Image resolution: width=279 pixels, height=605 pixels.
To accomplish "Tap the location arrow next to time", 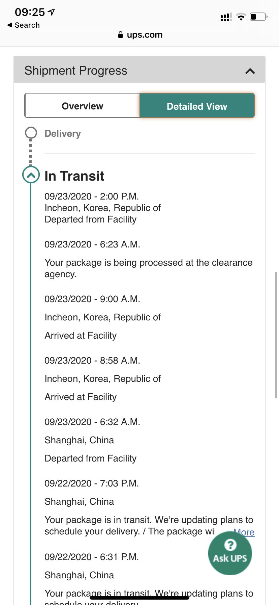I will tap(51, 12).
